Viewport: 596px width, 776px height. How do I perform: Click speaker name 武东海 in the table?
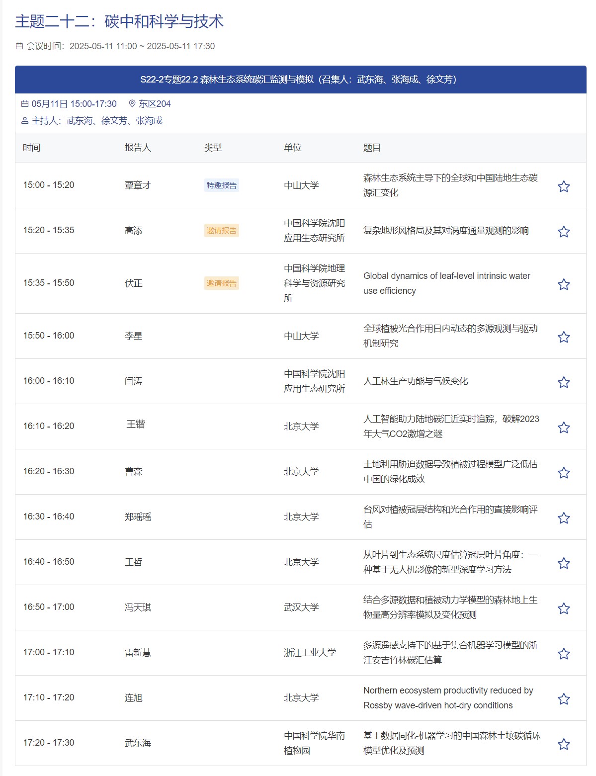pos(138,743)
